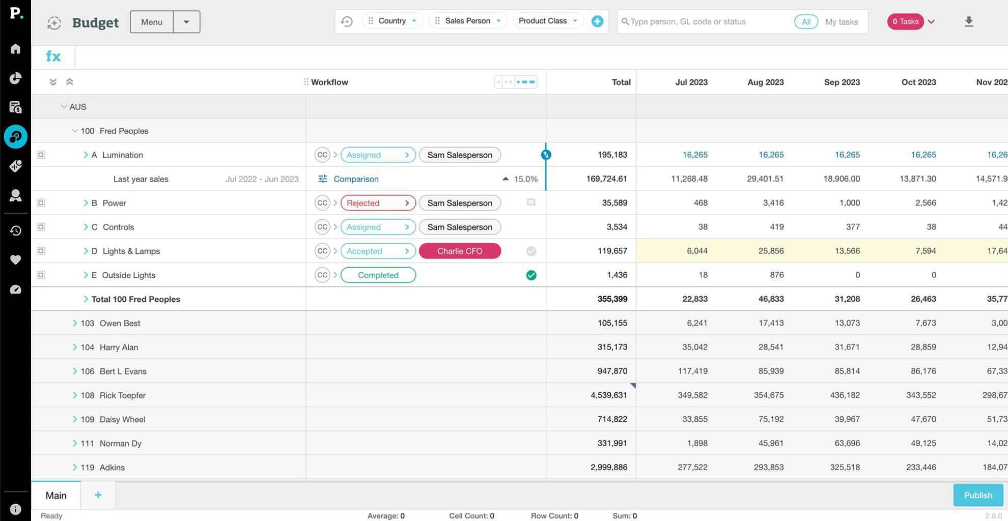The image size is (1008, 521).
Task: Click the blue plus add dimension icon
Action: (597, 21)
